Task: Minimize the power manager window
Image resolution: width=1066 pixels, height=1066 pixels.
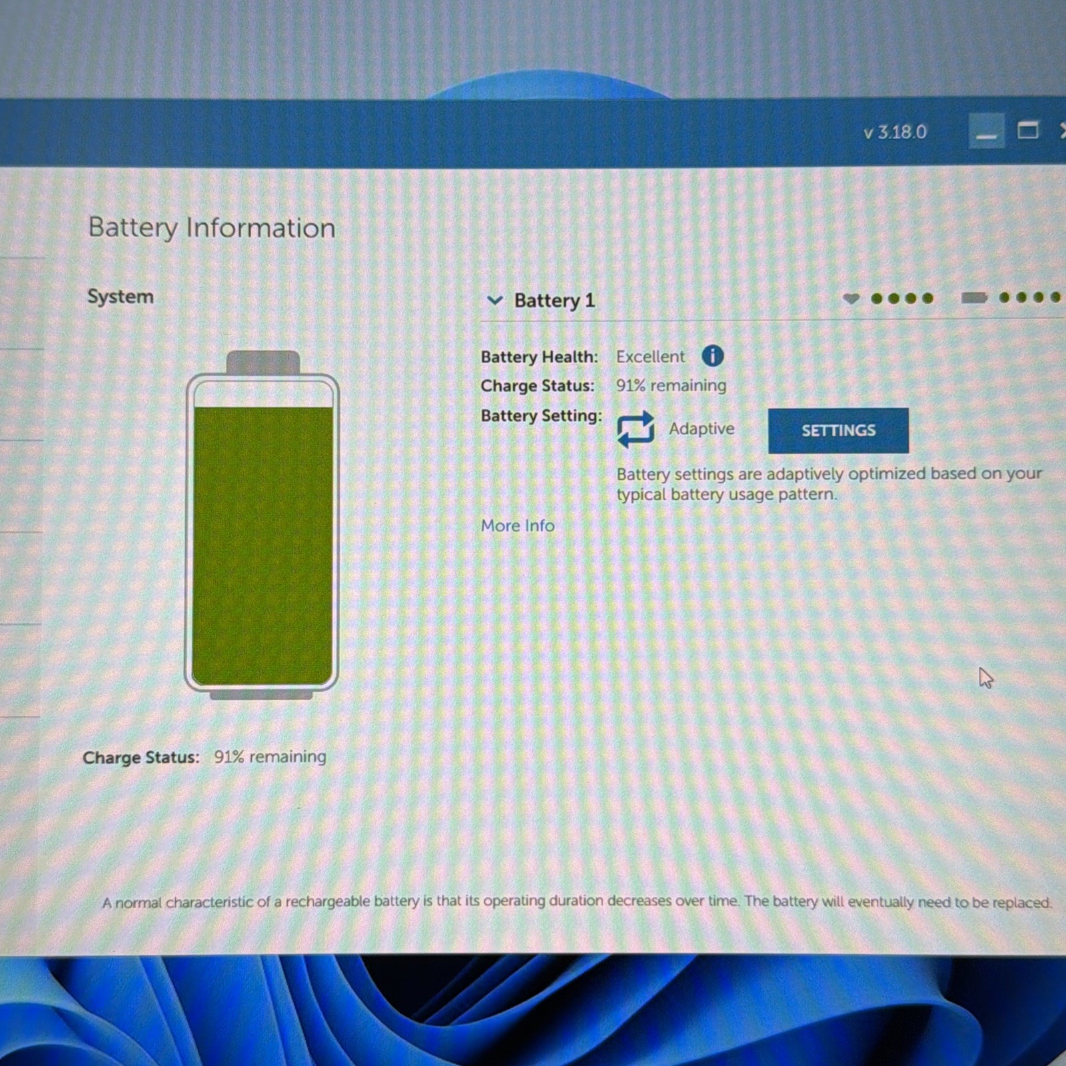Action: tap(986, 131)
